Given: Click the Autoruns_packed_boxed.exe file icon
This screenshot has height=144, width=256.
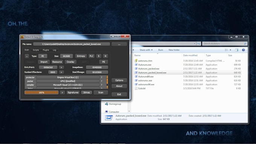Looking at the screenshot, I should coord(136,73).
